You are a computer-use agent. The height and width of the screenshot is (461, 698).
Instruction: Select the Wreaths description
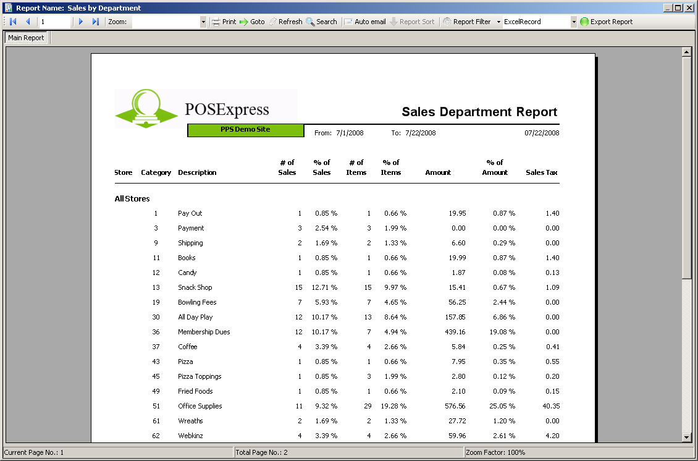190,421
